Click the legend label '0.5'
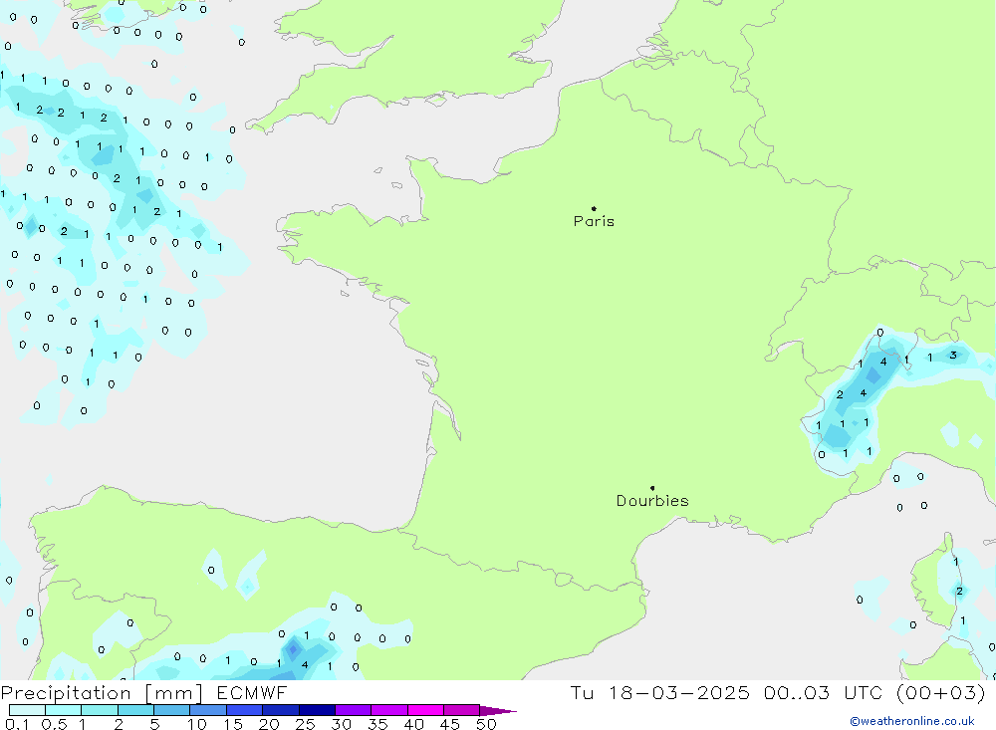The height and width of the screenshot is (730, 996). (x=54, y=724)
